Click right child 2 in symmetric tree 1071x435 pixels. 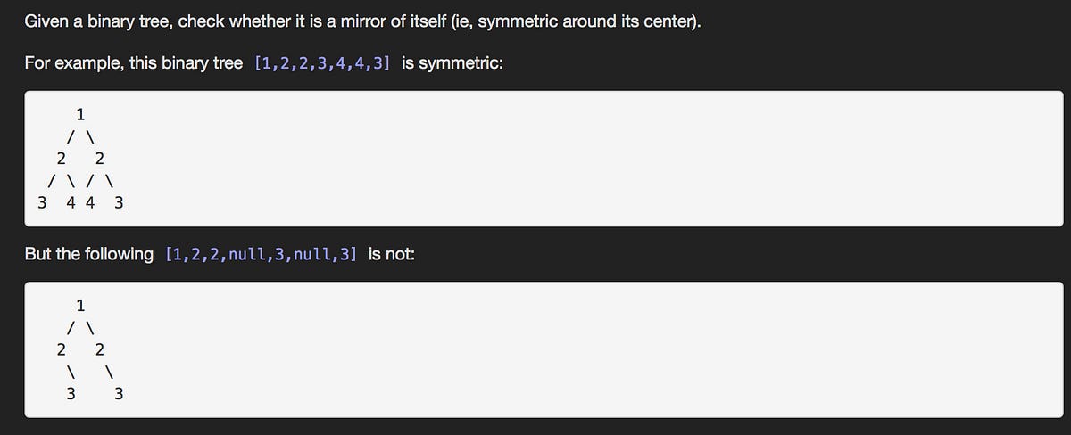(99, 159)
